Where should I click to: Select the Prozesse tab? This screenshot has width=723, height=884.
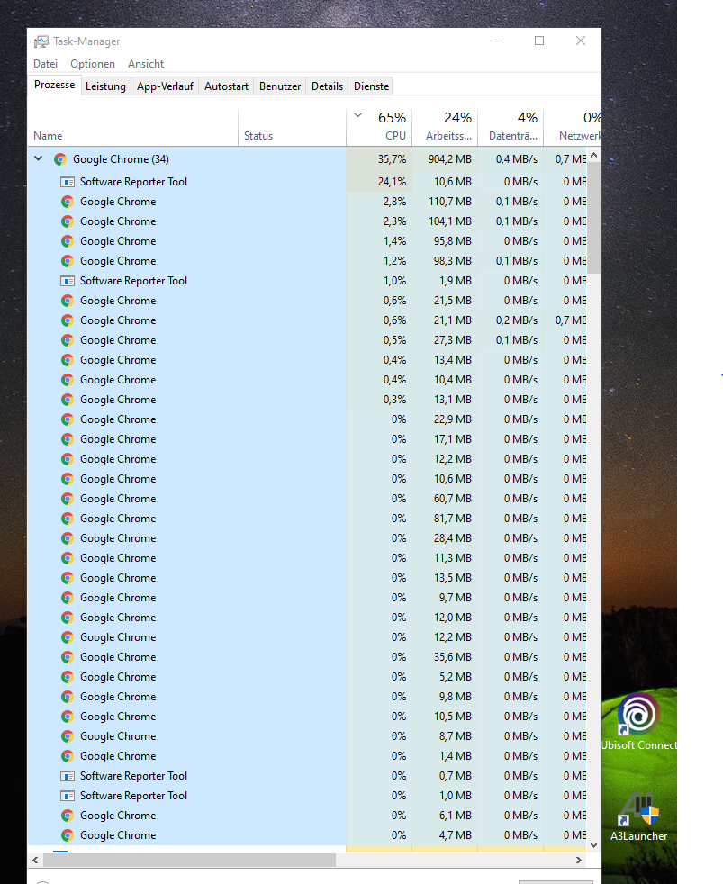pos(54,85)
